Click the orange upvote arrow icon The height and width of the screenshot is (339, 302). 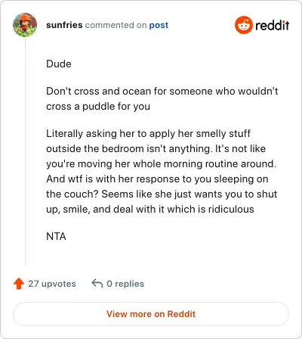coord(19,284)
